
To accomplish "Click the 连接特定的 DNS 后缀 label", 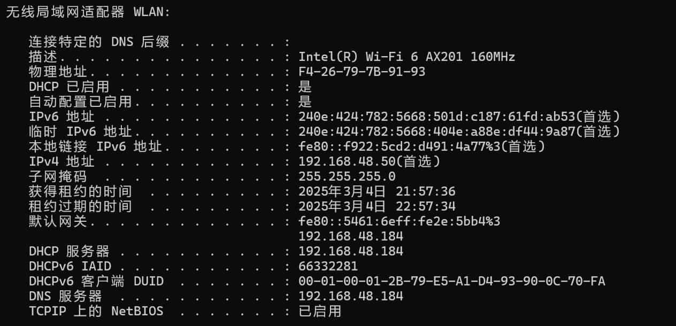I will coord(99,42).
